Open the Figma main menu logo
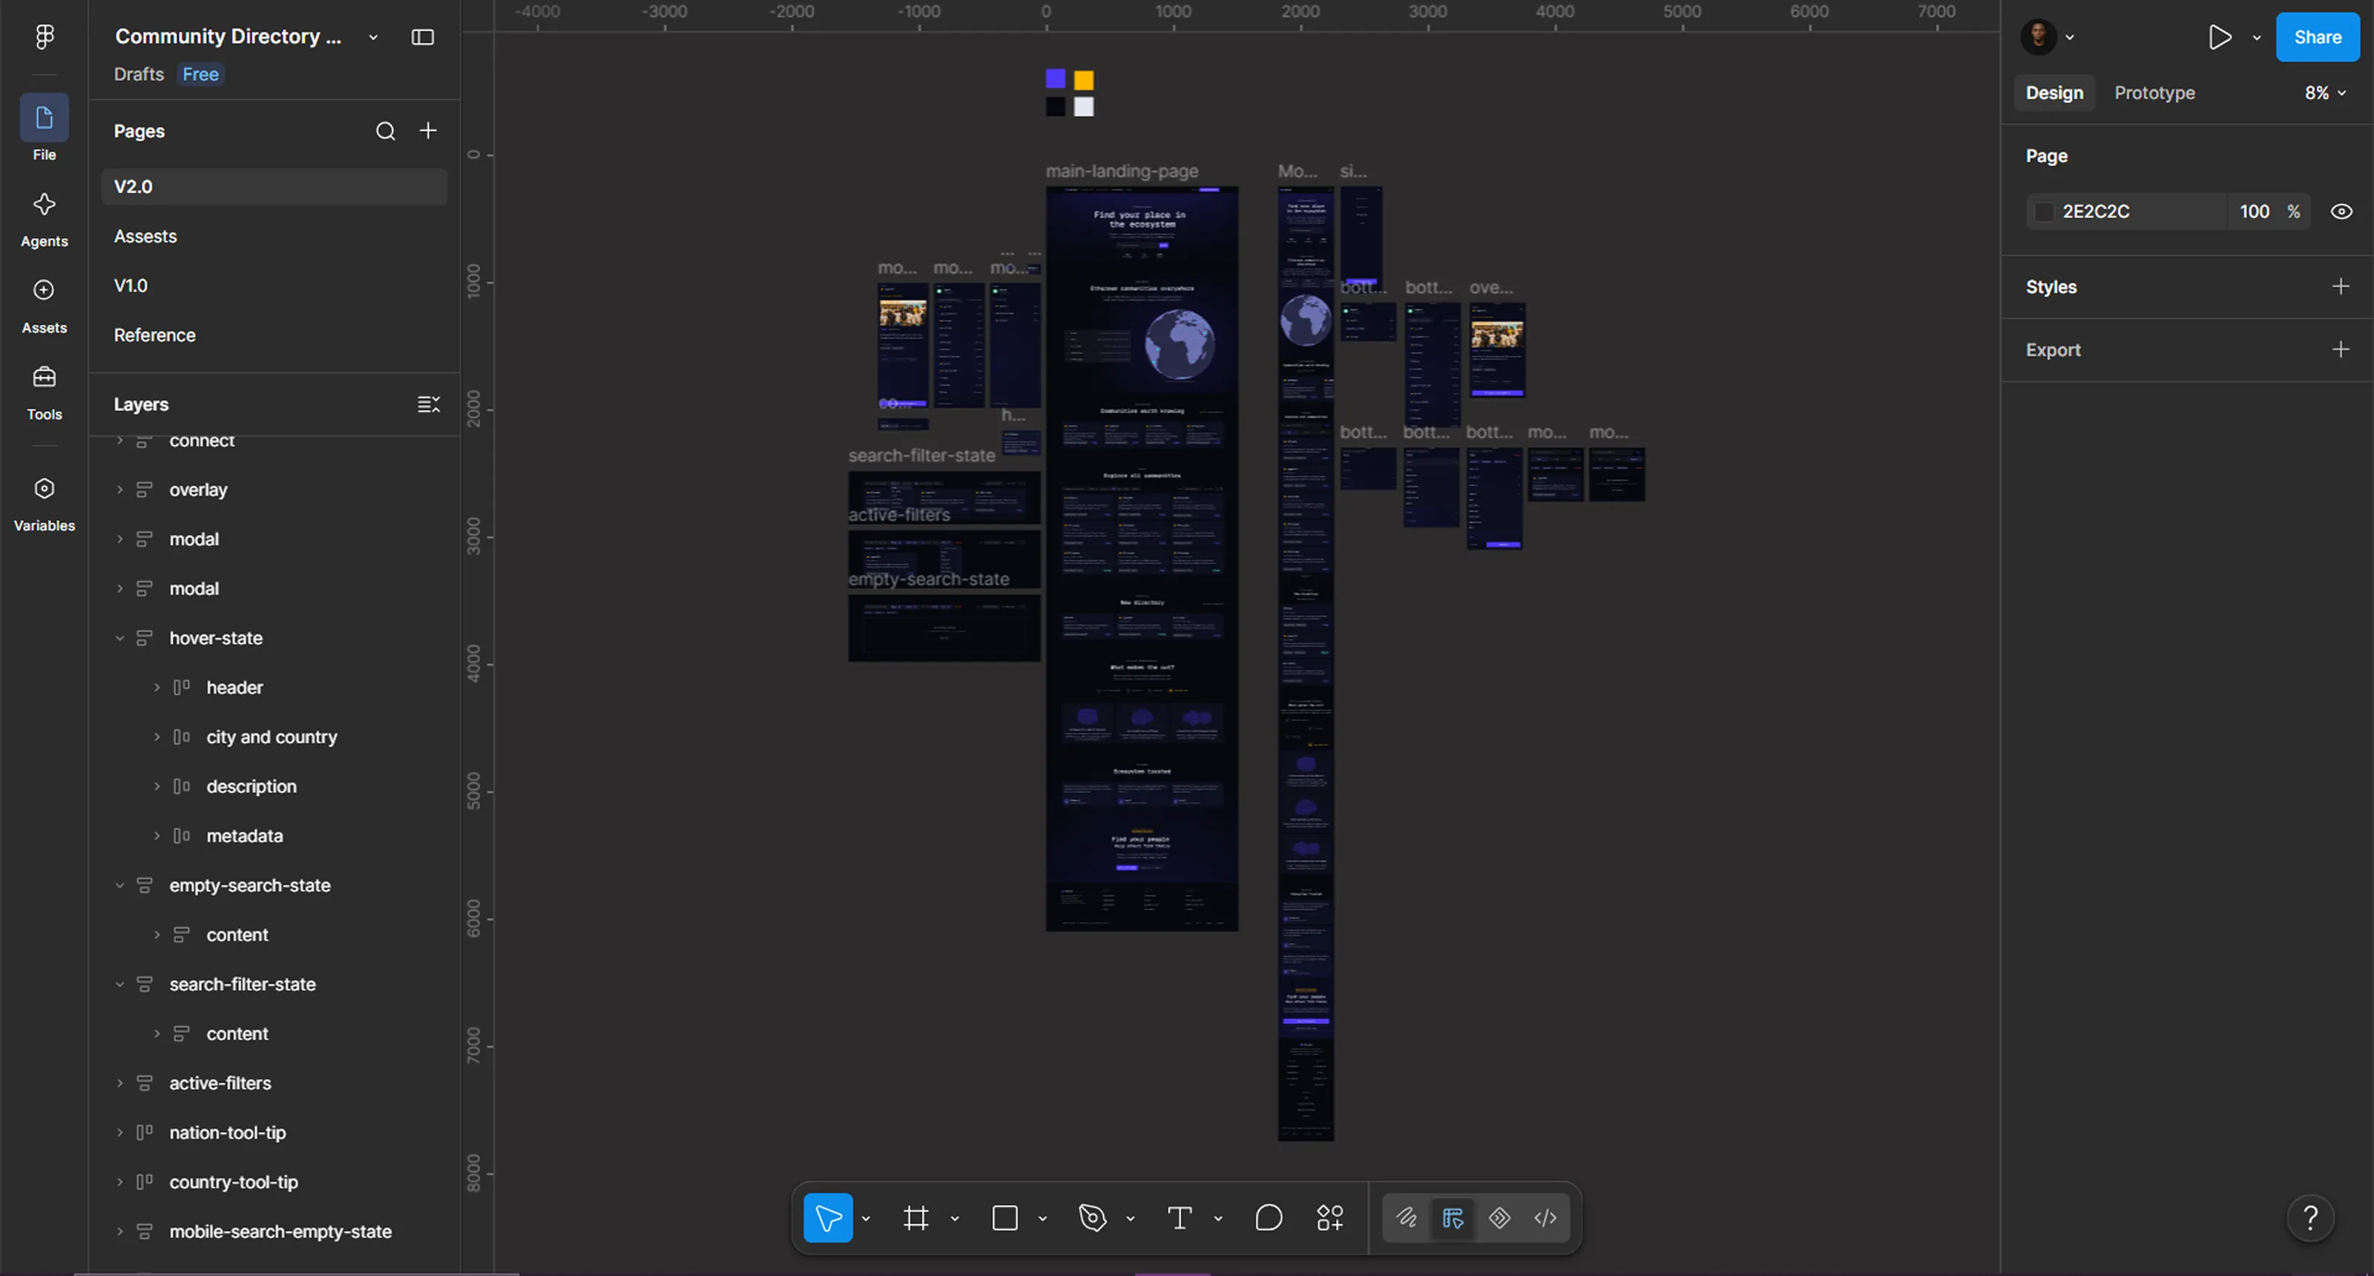The image size is (2374, 1276). [x=45, y=37]
